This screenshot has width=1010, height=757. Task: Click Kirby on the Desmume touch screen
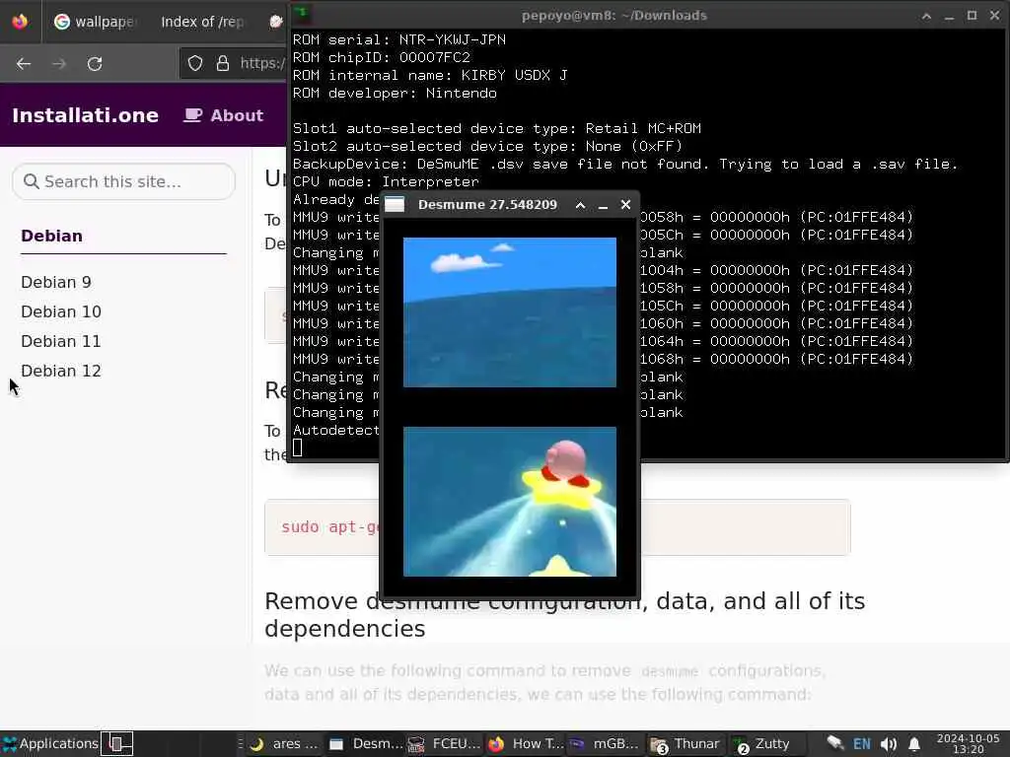565,463
